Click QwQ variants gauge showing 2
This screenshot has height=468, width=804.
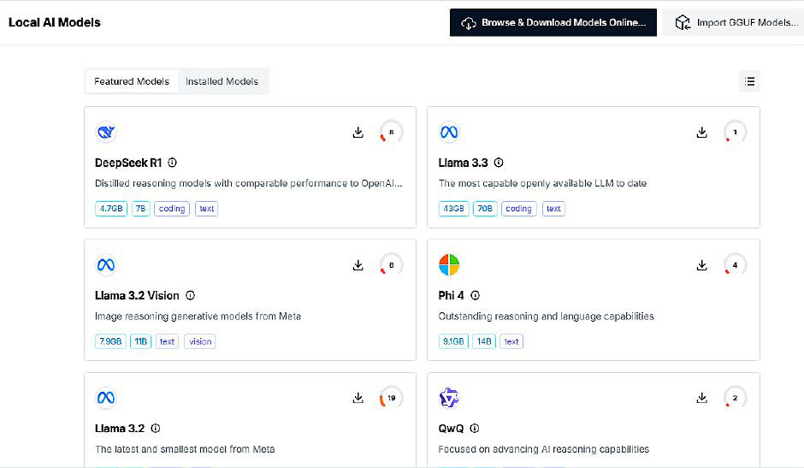(735, 398)
